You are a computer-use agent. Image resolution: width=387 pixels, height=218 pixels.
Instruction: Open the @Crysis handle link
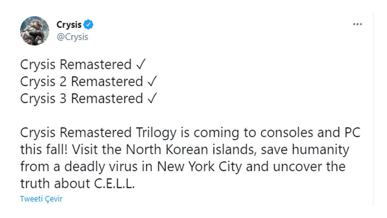[x=73, y=36]
